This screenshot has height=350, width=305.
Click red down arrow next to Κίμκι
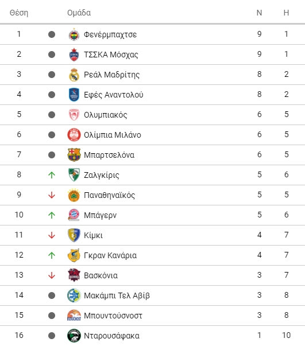[52, 235]
